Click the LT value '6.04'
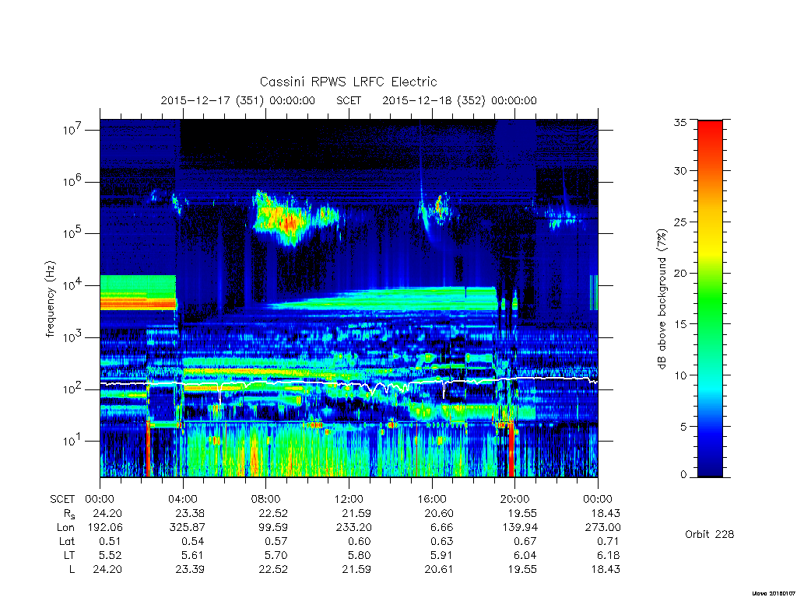The height and width of the screenshot is (597, 797). click(525, 555)
